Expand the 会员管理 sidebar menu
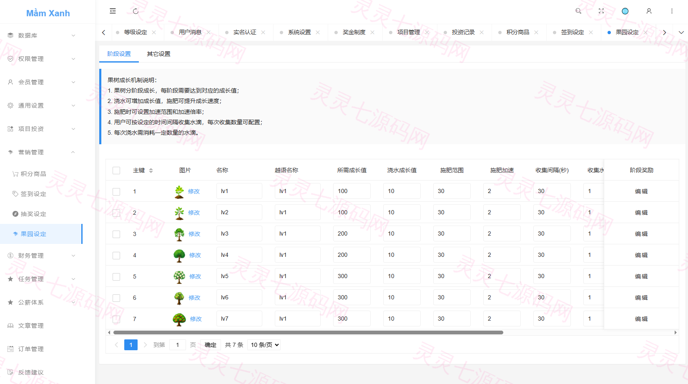This screenshot has width=688, height=384. [x=41, y=82]
